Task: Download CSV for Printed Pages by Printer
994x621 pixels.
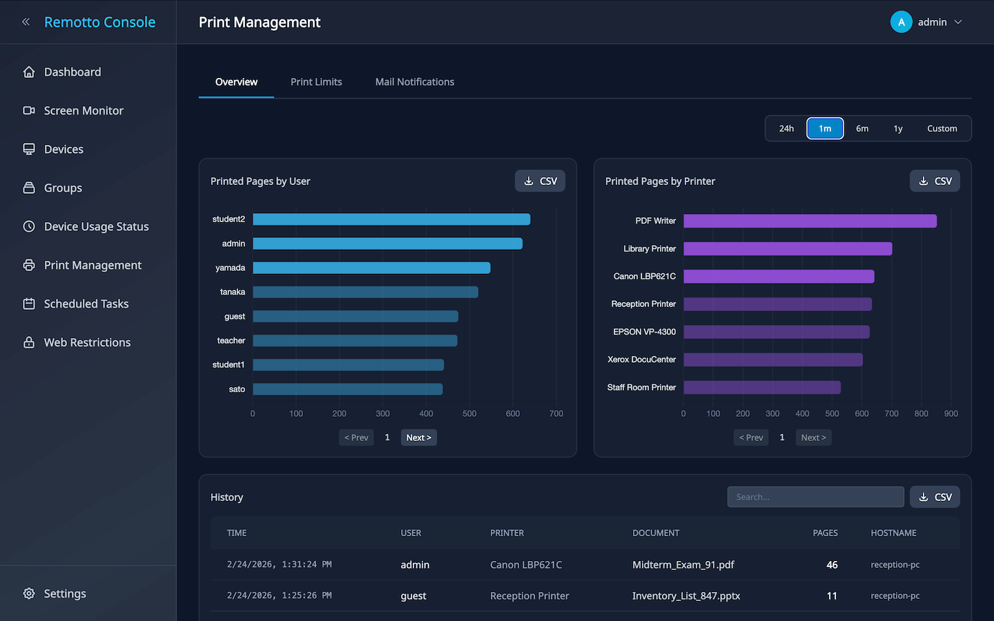Action: (x=935, y=181)
